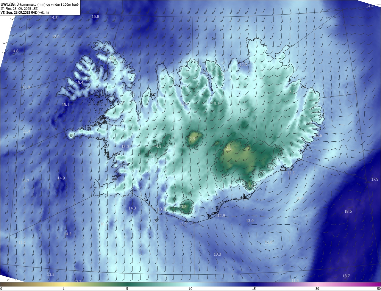Click the 14.5 value label
Screen dimensions: 381x291
click(54, 18)
